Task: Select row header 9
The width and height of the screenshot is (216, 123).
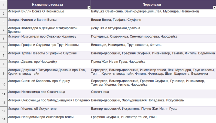Action: coord(4,73)
